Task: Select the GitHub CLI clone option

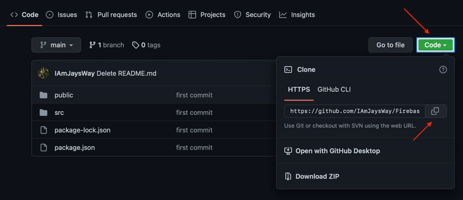Action: click(334, 90)
